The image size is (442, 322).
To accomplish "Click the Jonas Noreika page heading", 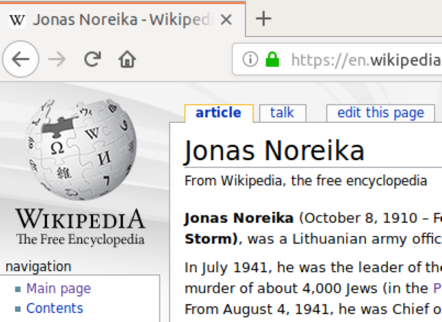I will point(274,151).
